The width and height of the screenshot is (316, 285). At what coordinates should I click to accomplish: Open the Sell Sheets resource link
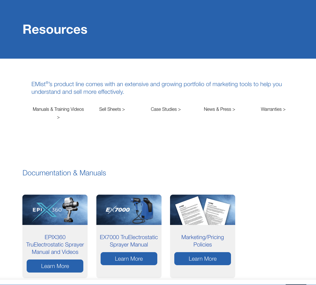pyautogui.click(x=110, y=109)
